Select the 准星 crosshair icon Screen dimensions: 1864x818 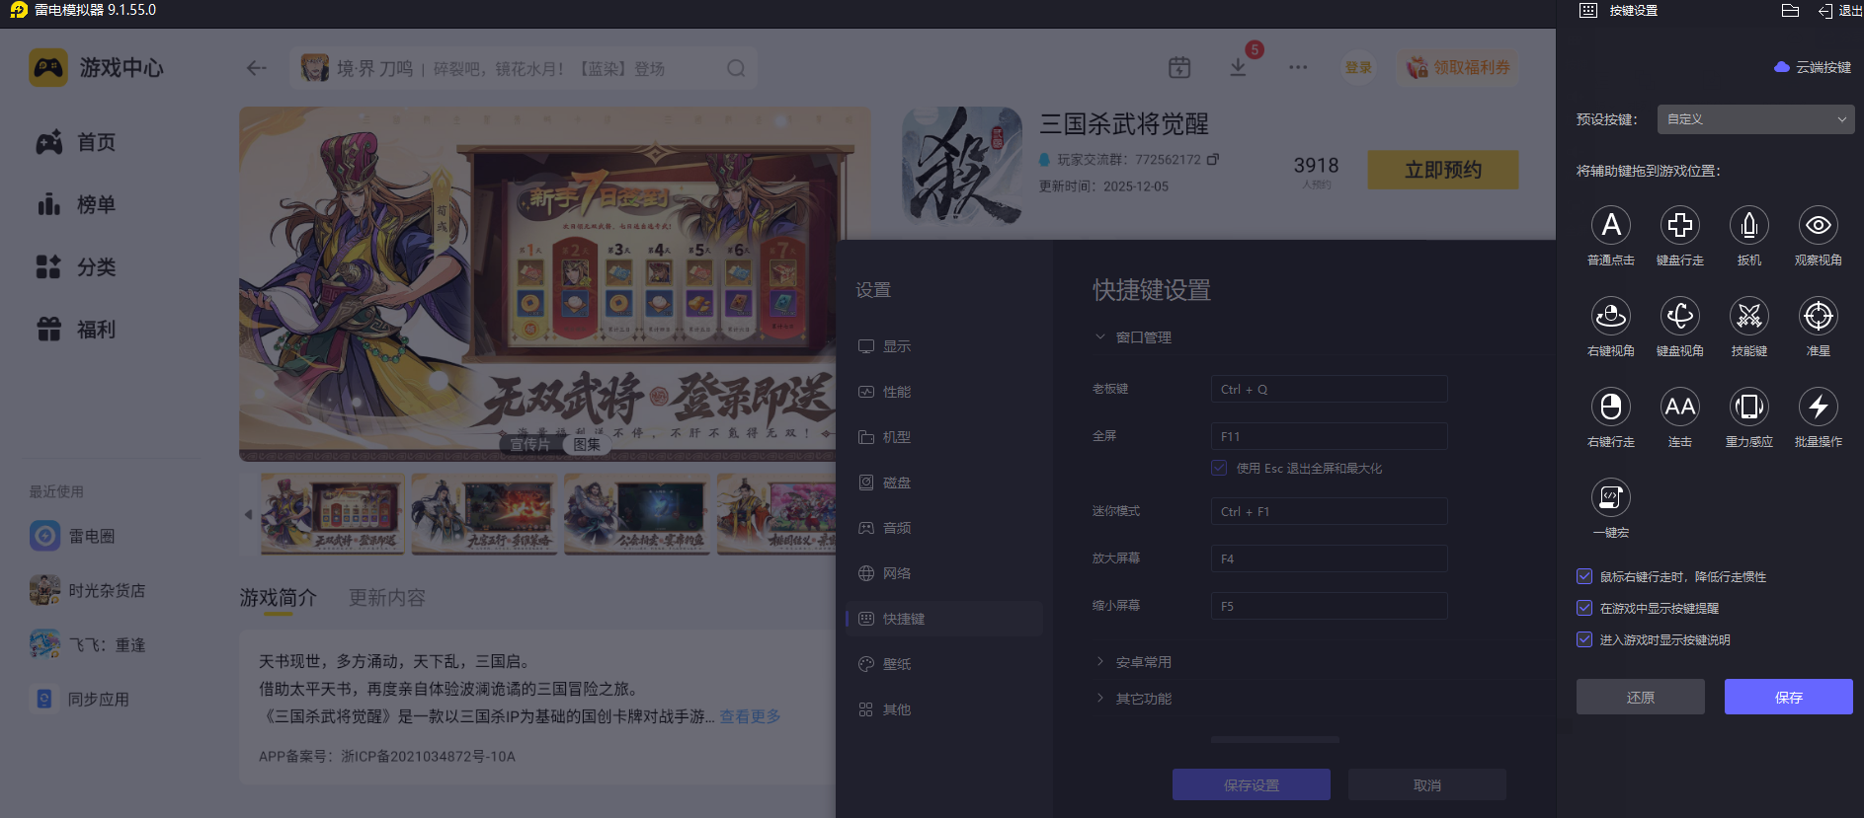click(1819, 317)
